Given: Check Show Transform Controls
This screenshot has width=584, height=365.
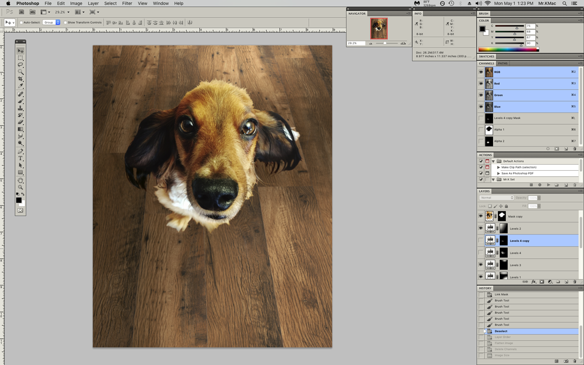Looking at the screenshot, I should click(66, 22).
